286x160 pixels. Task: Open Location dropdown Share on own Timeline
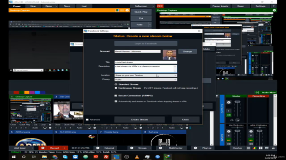(x=146, y=75)
